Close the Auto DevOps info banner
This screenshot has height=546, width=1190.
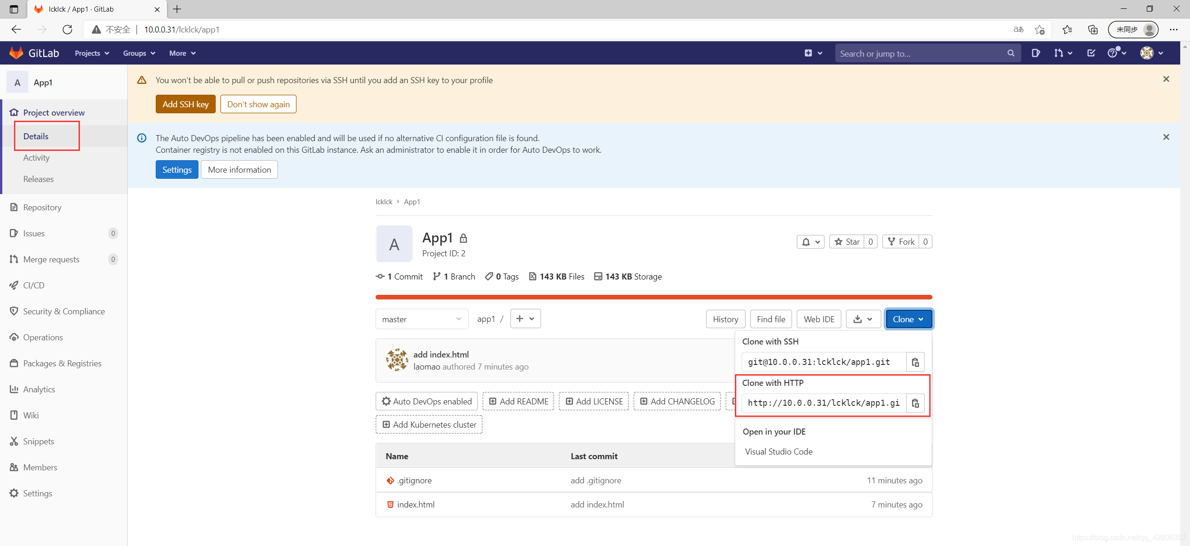pos(1166,137)
